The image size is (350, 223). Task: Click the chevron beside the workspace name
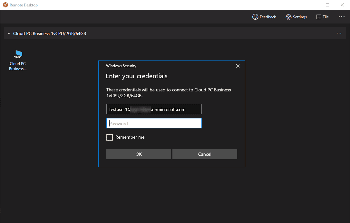click(x=9, y=33)
